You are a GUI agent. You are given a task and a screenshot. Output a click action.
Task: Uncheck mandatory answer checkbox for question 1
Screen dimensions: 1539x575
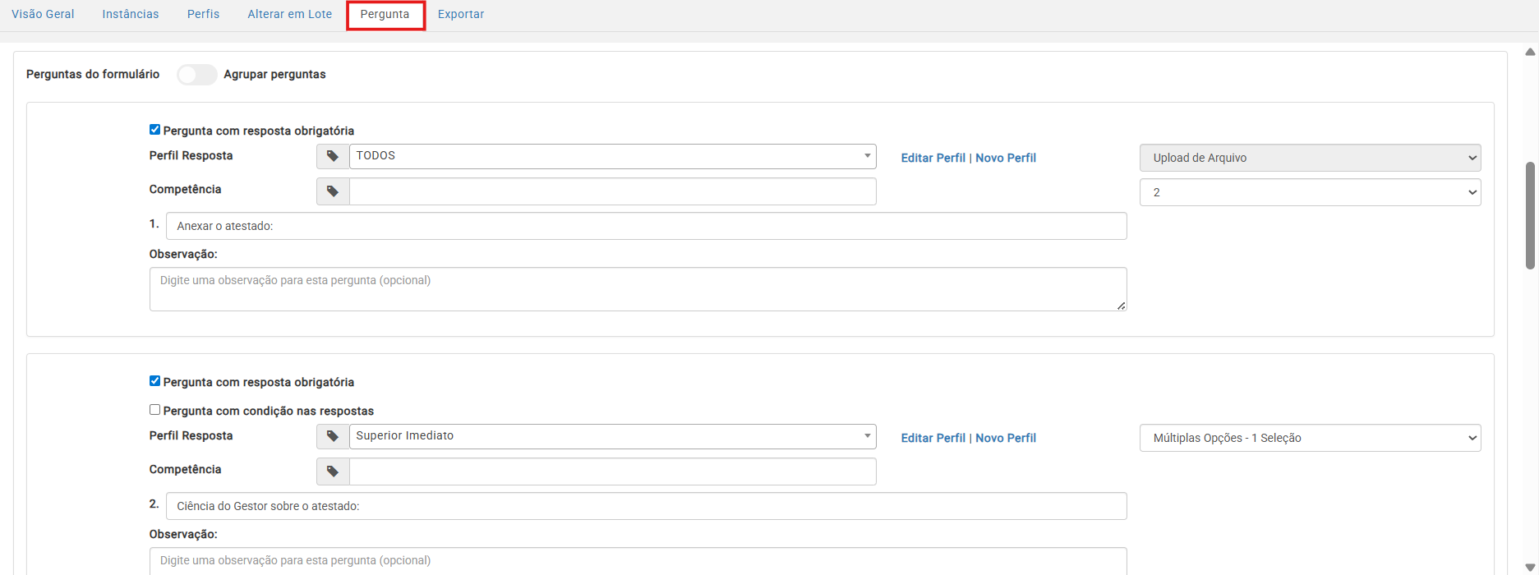[x=154, y=130]
